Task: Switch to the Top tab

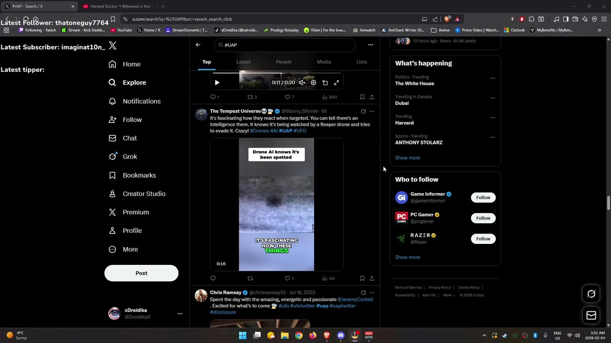Action: (207, 62)
